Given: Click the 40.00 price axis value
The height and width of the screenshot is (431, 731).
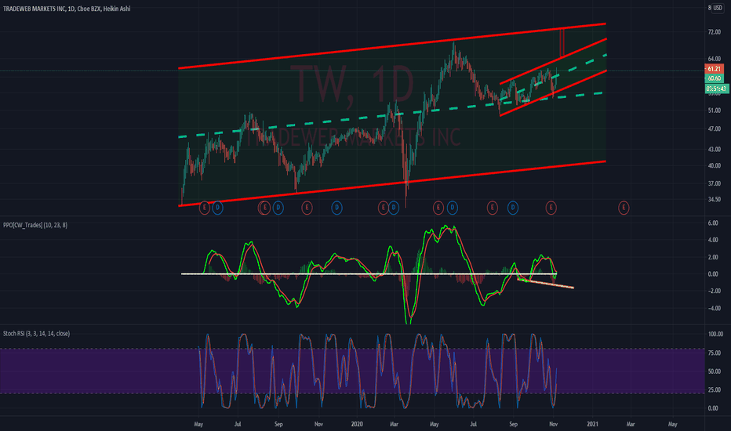Looking at the screenshot, I should (715, 166).
